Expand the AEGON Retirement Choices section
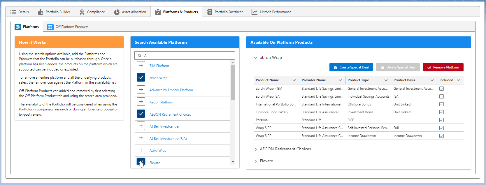The width and height of the screenshot is (486, 185). [x=256, y=149]
